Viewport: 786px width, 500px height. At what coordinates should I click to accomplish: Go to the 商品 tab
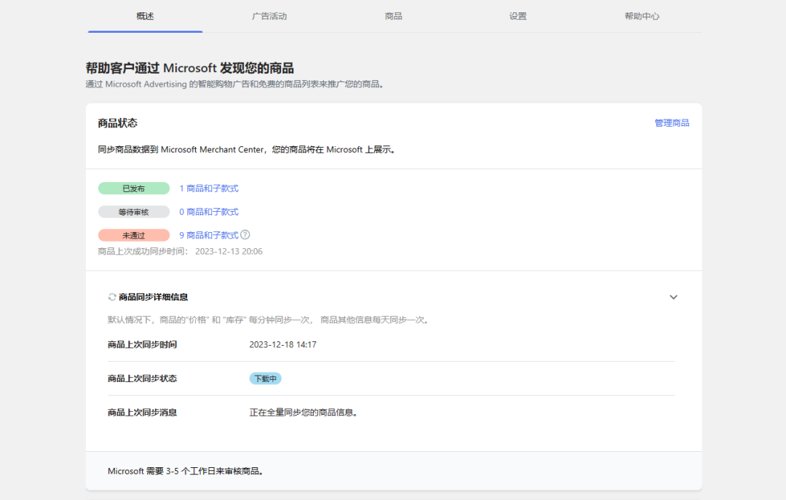pyautogui.click(x=394, y=16)
